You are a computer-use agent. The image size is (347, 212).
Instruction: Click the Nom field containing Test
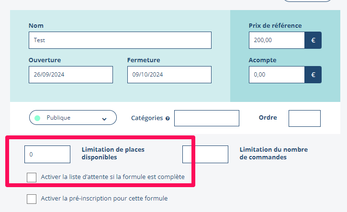[x=120, y=40]
